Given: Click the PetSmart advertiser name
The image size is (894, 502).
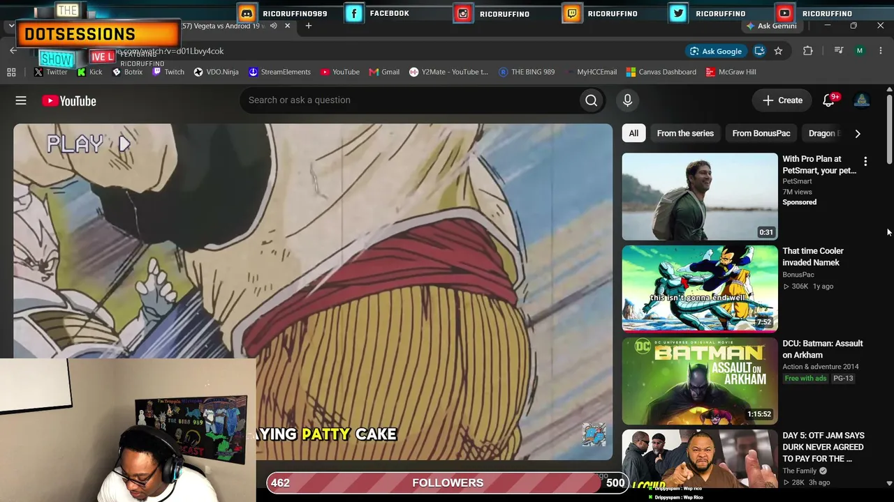Looking at the screenshot, I should click(x=797, y=181).
